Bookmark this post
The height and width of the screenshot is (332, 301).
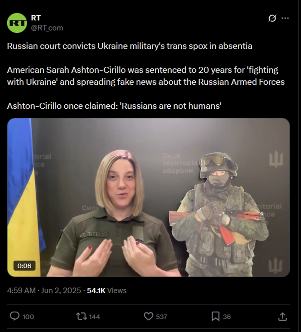pyautogui.click(x=215, y=317)
